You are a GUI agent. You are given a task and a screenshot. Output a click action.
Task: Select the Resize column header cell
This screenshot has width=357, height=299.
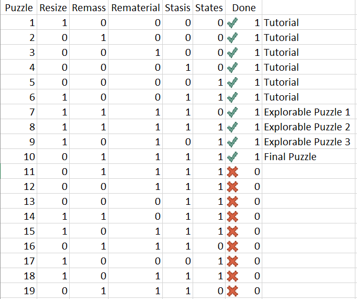click(53, 8)
